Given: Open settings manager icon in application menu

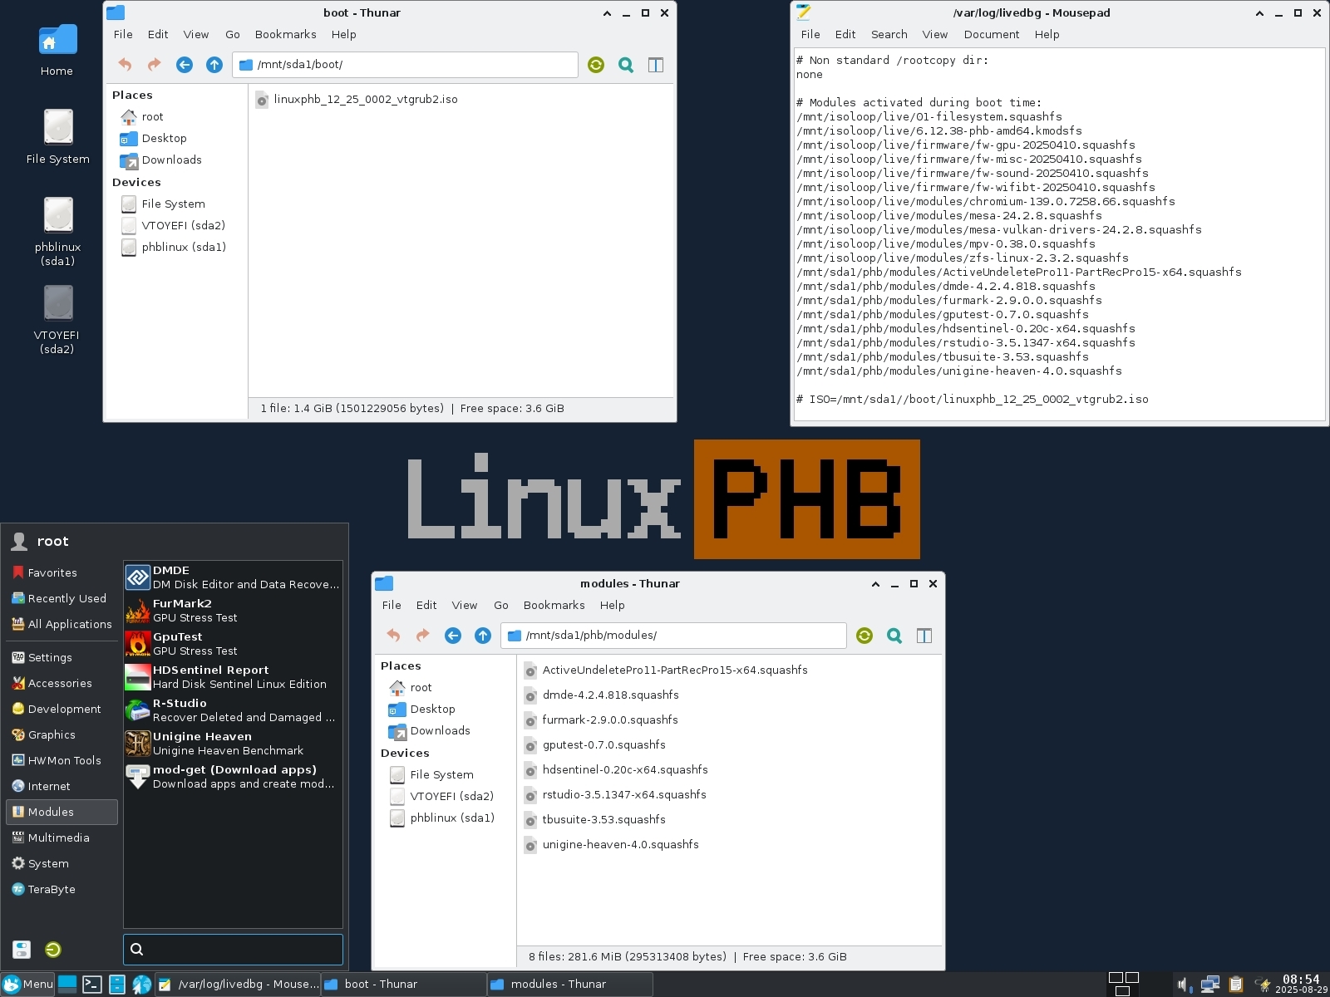Looking at the screenshot, I should 22,950.
